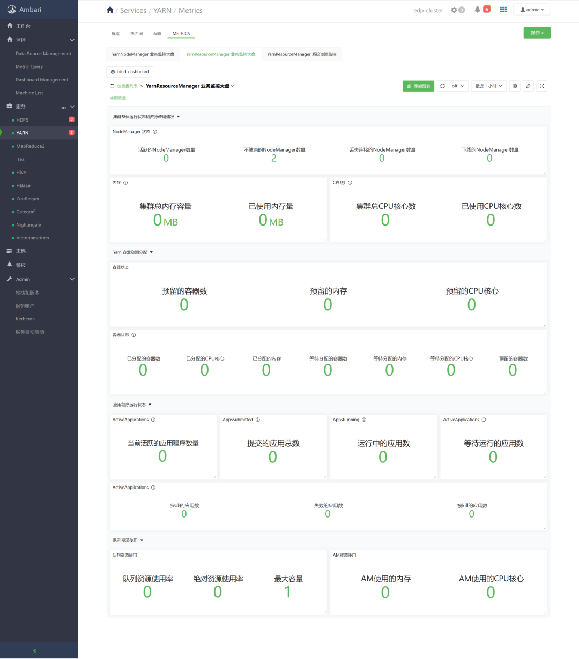Open YarnNodeManager 业务监控大盘 tab
Image resolution: width=579 pixels, height=659 pixels.
[143, 54]
